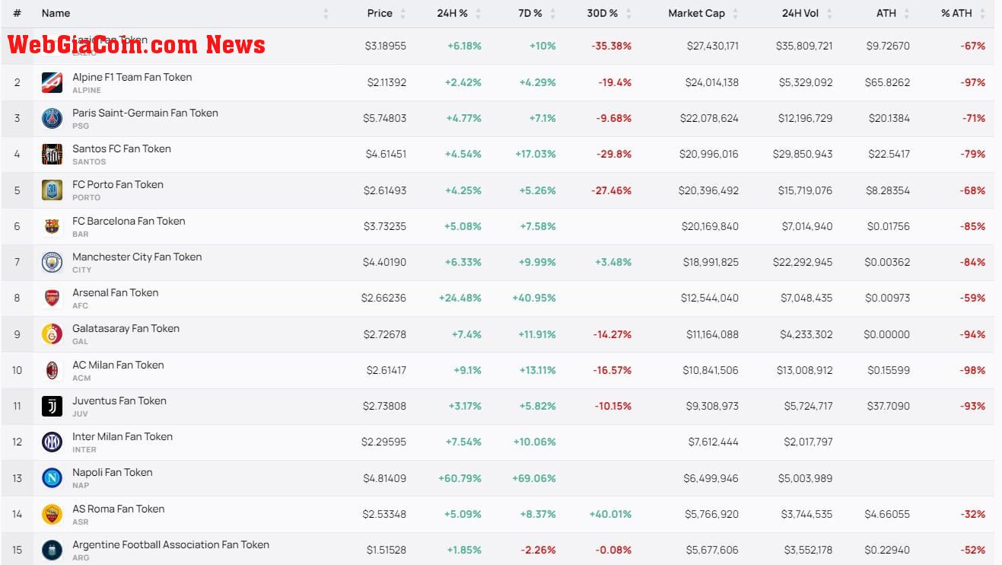The image size is (1002, 565).
Task: Click Juventus ATH value $37.7090
Action: pos(889,406)
